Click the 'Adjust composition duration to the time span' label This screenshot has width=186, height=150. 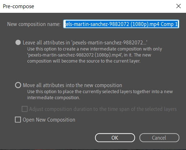[103, 109]
